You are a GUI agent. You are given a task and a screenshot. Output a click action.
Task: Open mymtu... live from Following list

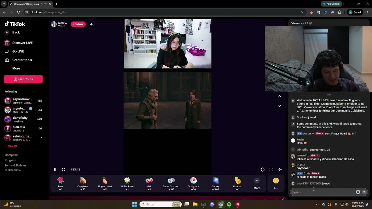(23, 110)
